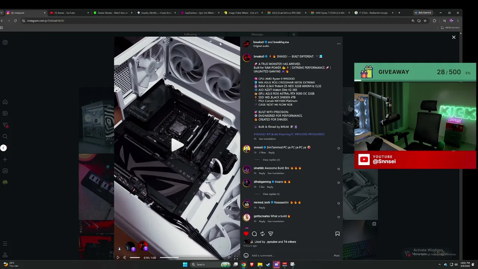Toggle video looping icon beside fullscreen

point(229,257)
